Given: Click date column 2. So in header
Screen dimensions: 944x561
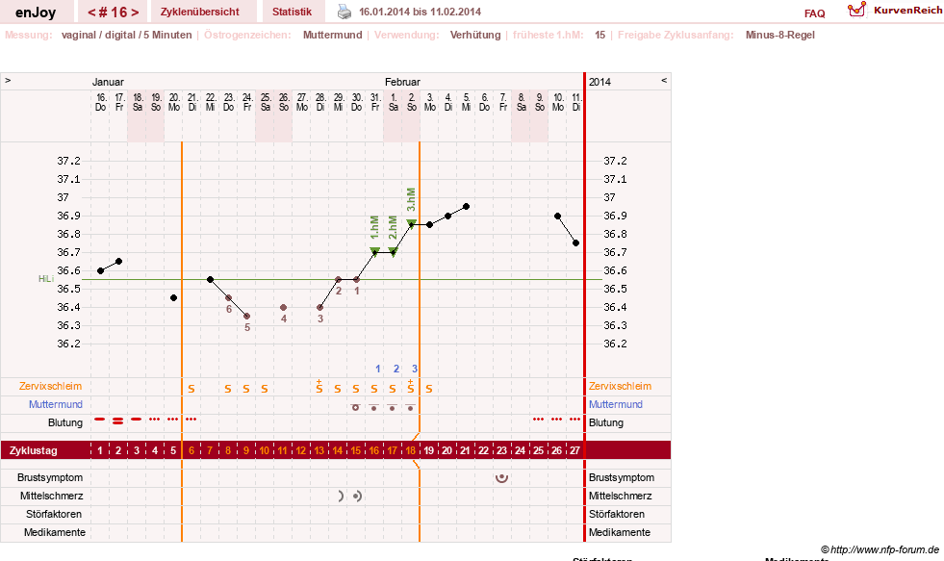Looking at the screenshot, I should click(411, 102).
